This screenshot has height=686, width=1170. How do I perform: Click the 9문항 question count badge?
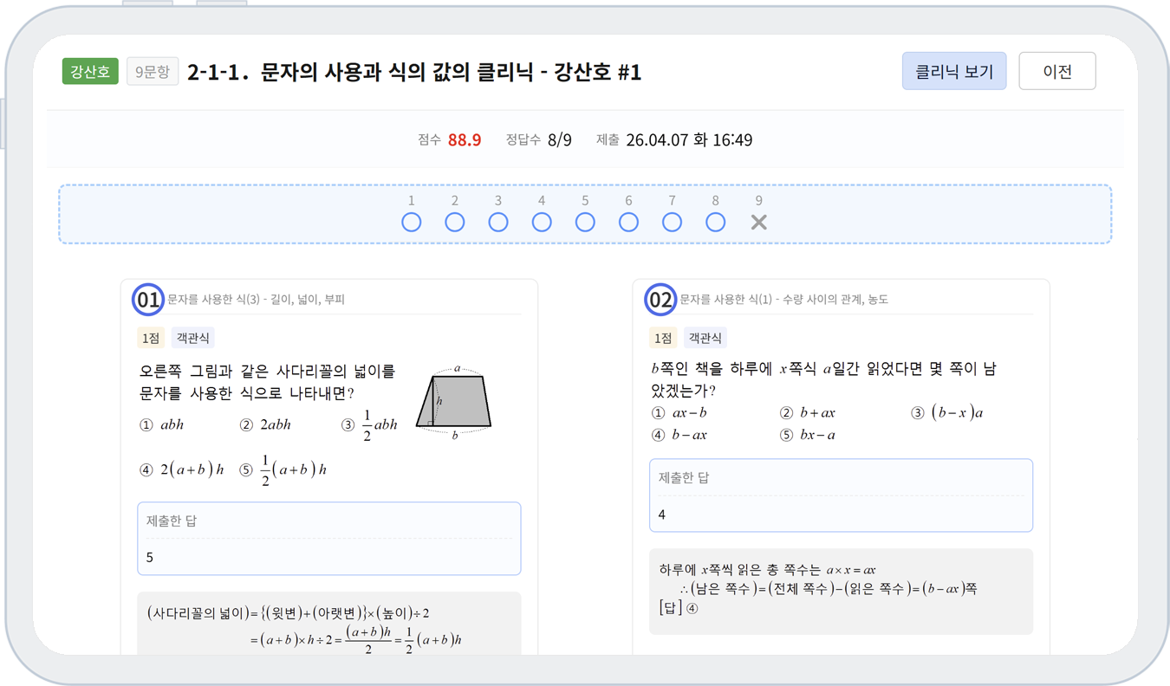[x=153, y=71]
